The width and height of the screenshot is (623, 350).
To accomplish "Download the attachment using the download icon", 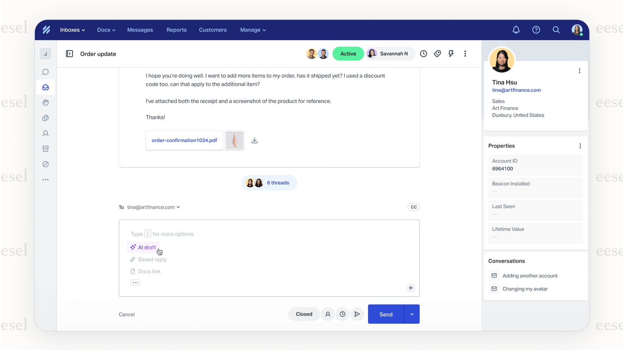I will point(254,140).
